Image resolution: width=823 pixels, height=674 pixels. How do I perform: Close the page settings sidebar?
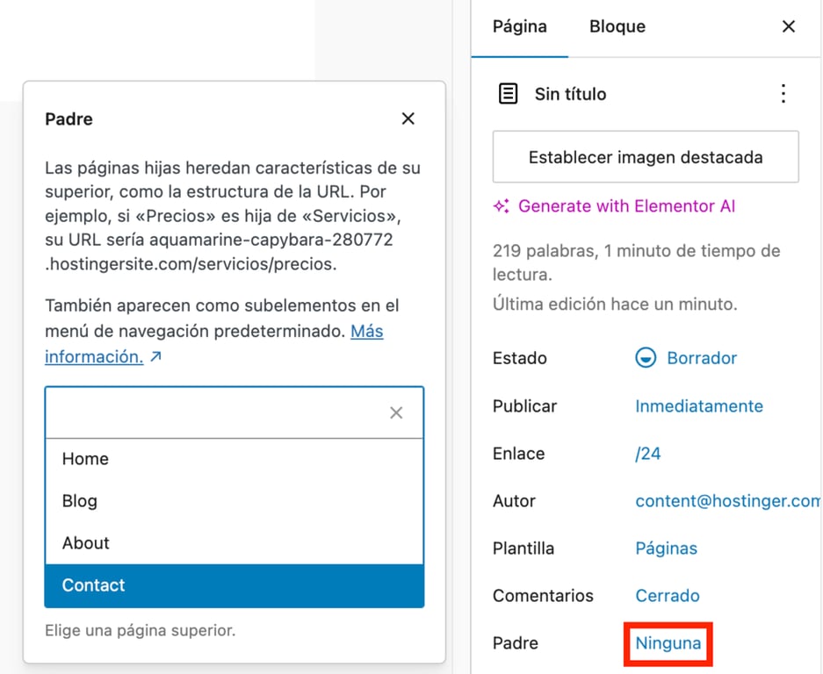point(788,26)
